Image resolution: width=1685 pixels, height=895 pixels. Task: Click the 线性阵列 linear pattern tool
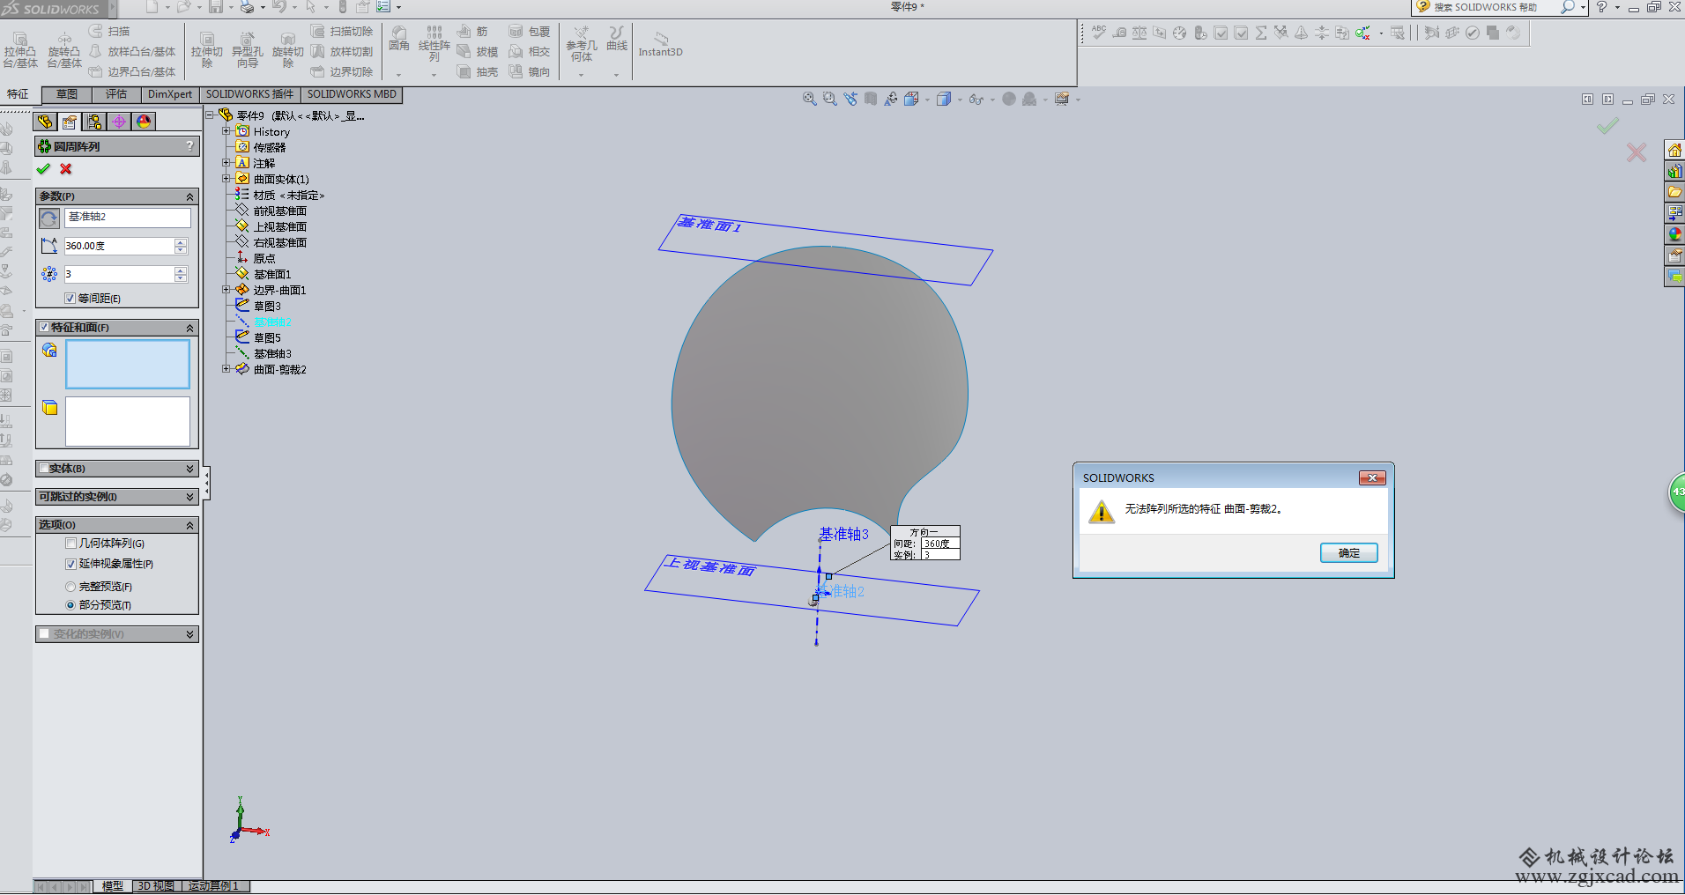point(434,44)
